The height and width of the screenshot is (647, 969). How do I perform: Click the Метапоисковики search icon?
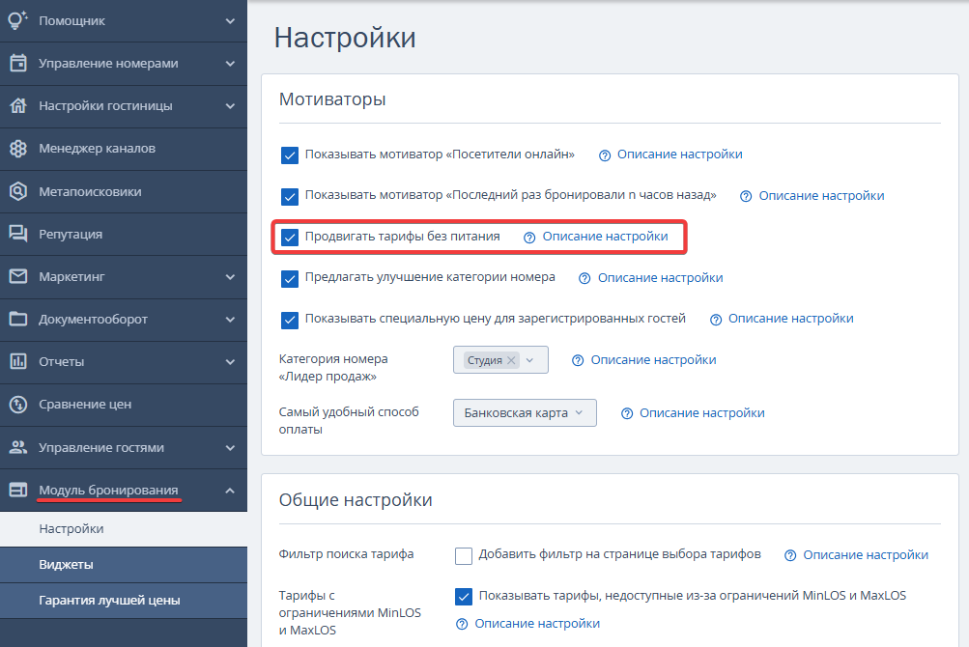point(18,191)
